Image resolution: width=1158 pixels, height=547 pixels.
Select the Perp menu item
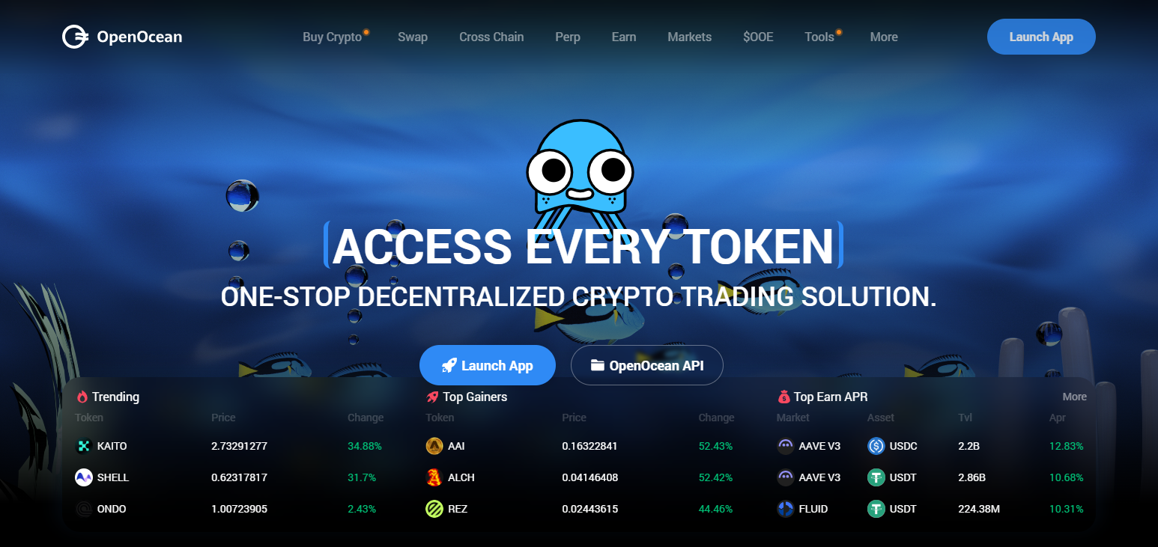(568, 37)
